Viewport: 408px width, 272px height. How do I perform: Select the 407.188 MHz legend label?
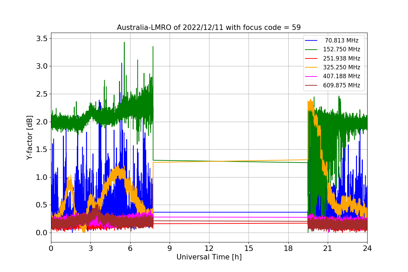coord(342,76)
